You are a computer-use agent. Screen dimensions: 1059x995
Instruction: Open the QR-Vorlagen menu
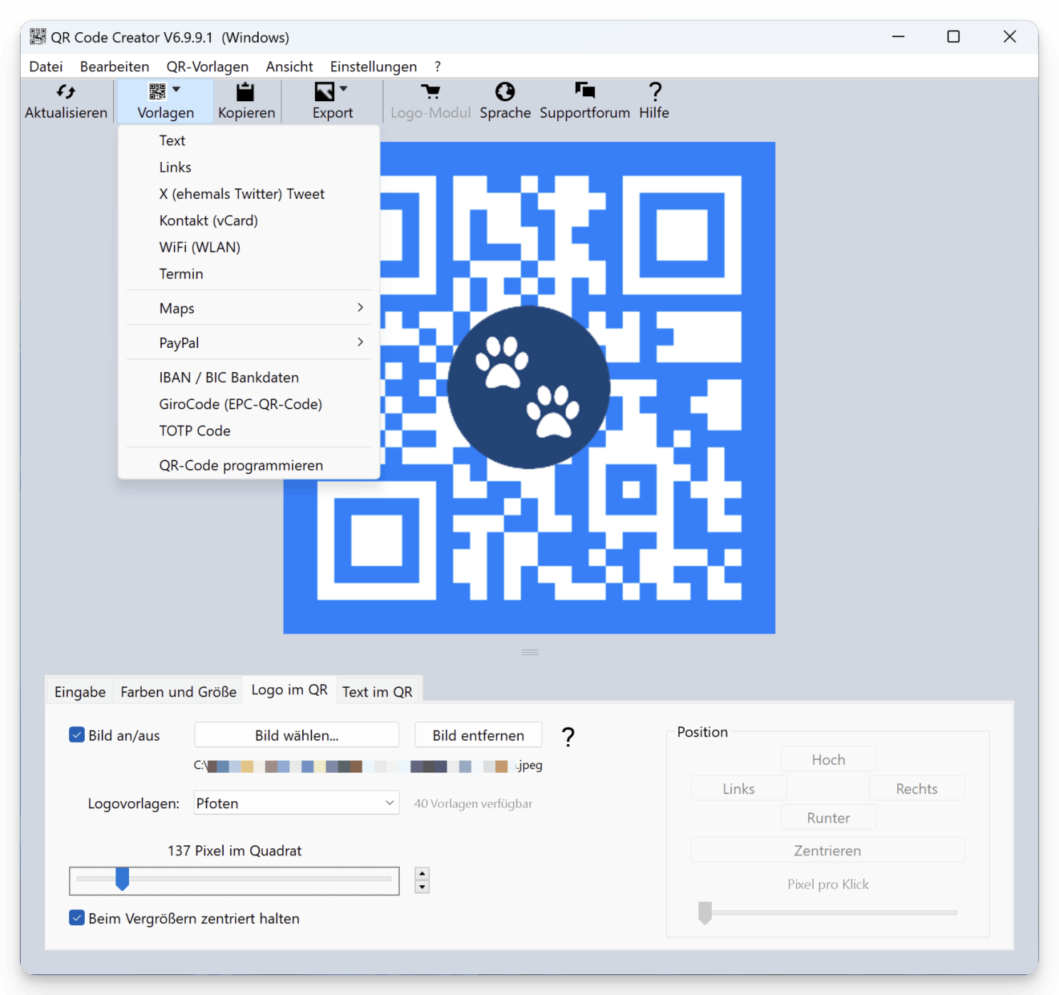[x=207, y=66]
